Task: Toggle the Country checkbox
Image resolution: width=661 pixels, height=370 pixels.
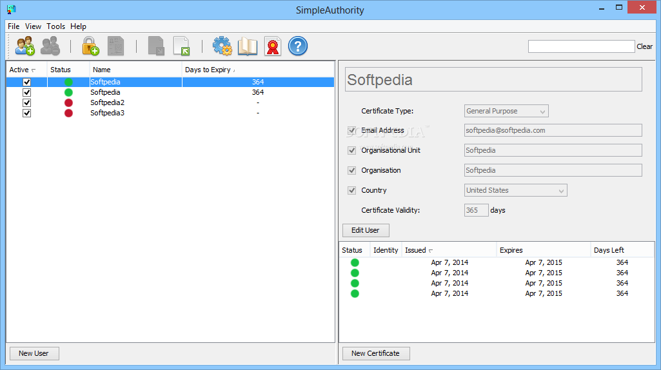Action: coord(351,190)
